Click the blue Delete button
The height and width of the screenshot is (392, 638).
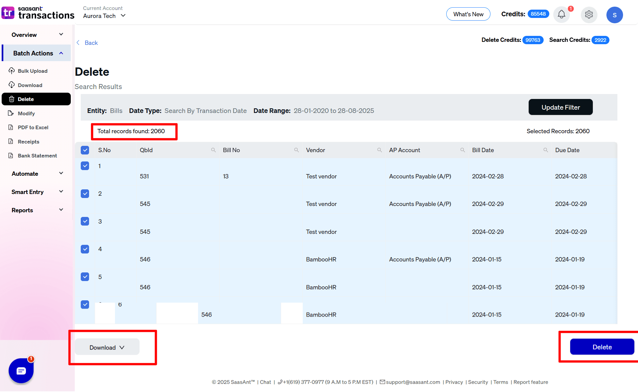tap(602, 347)
